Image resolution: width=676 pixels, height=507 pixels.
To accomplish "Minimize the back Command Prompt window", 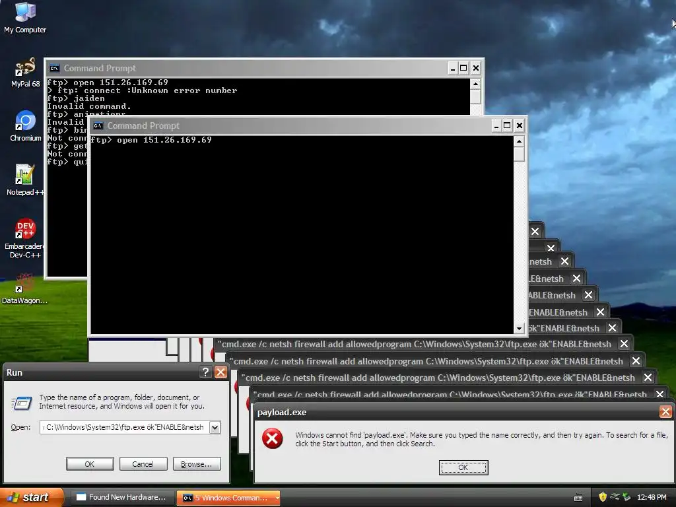I will 452,68.
